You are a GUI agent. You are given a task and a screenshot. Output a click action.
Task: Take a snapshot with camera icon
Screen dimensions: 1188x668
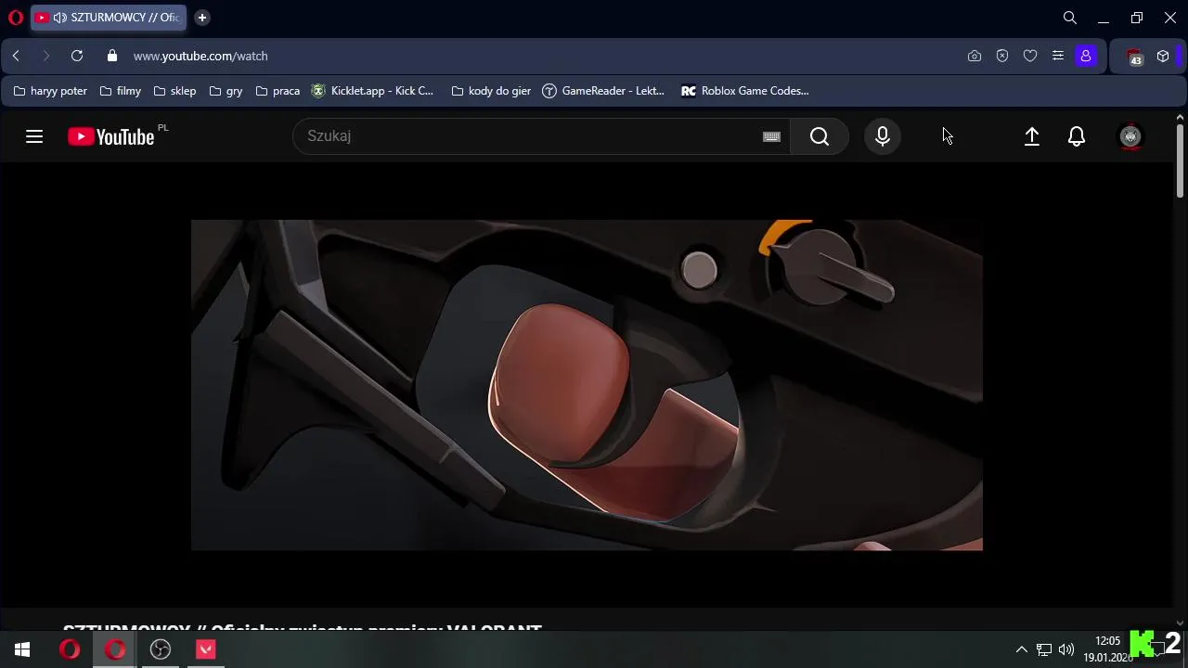(975, 56)
